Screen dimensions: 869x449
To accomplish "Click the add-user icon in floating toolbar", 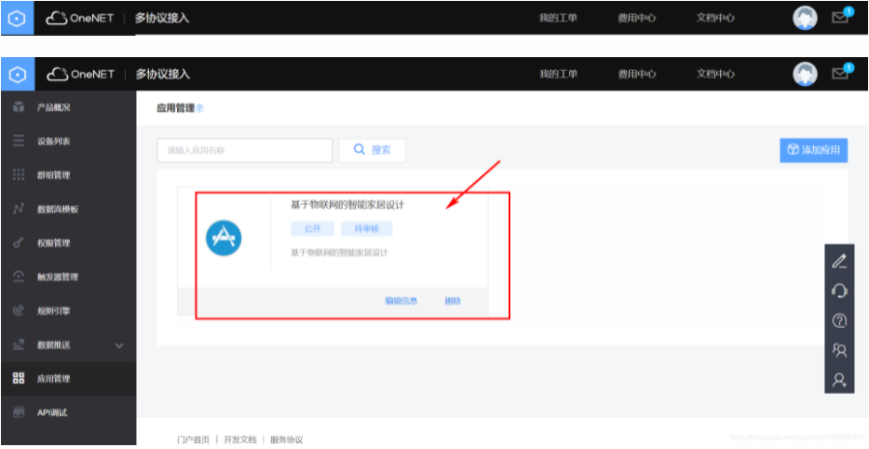I will click(x=840, y=379).
